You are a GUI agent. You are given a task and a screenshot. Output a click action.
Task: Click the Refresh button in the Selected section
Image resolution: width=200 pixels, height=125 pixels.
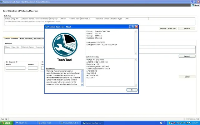pyautogui.click(x=187, y=28)
